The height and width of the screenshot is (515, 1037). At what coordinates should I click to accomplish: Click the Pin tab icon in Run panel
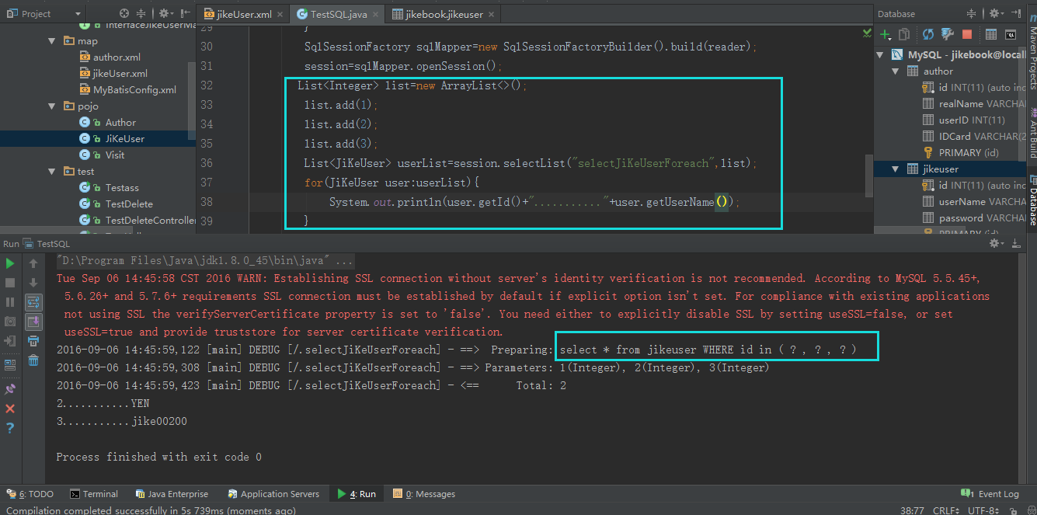[10, 389]
